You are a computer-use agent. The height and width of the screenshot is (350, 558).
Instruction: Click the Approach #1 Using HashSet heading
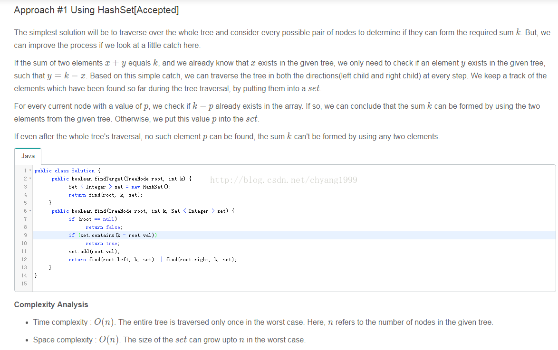tap(96, 10)
